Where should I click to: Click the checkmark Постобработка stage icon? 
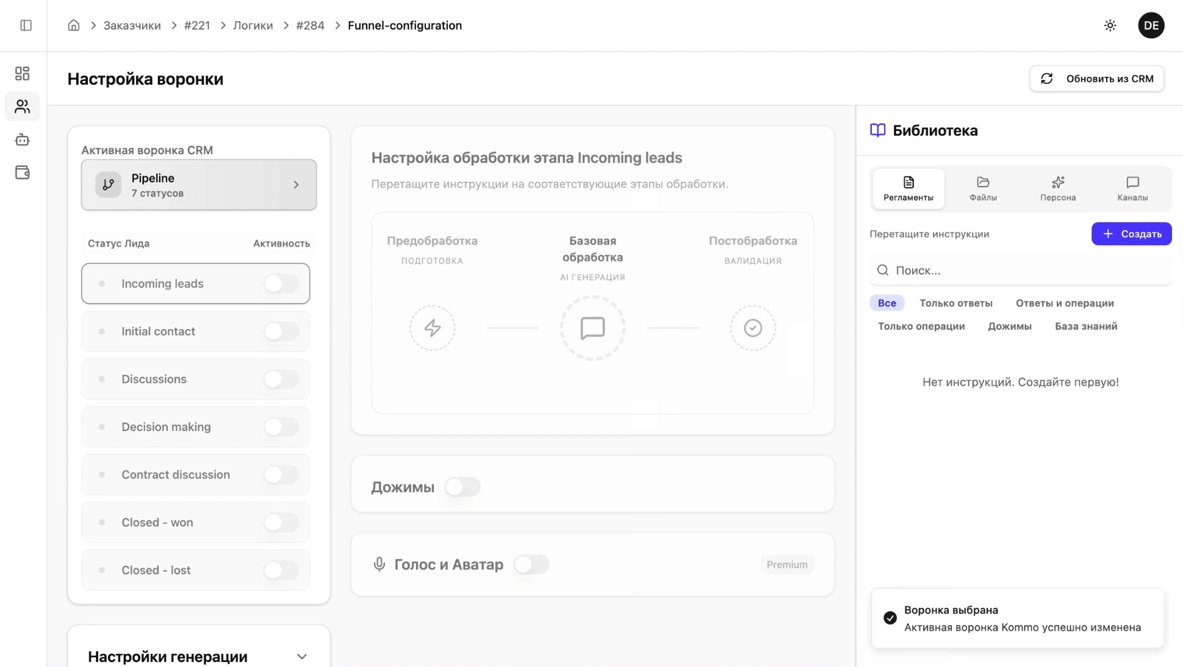click(x=752, y=328)
